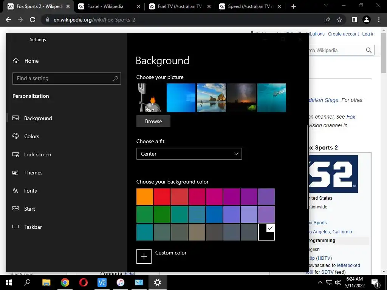Go back in Chrome
387x290 pixels.
(x=8, y=20)
